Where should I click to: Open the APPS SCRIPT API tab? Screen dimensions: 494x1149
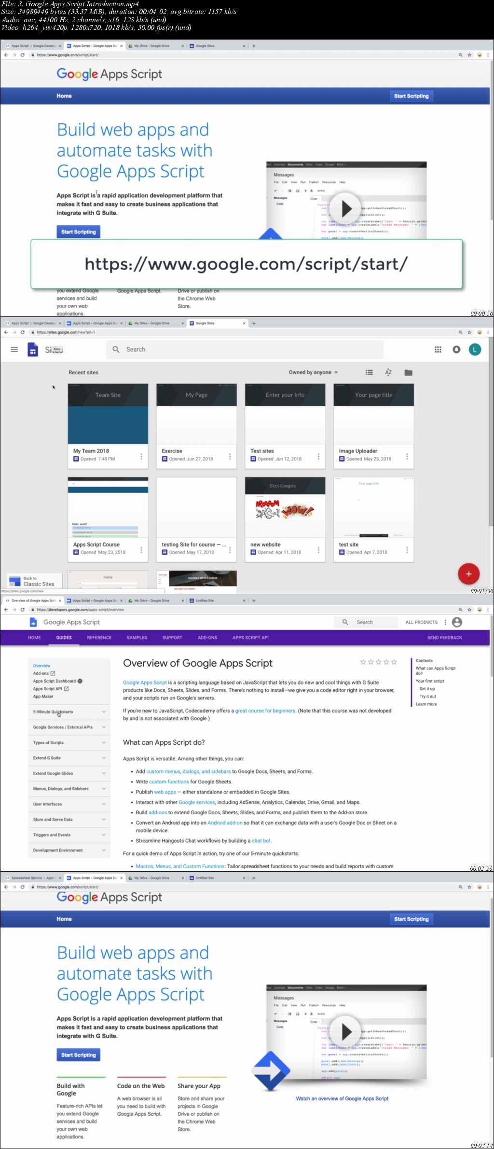(x=250, y=638)
